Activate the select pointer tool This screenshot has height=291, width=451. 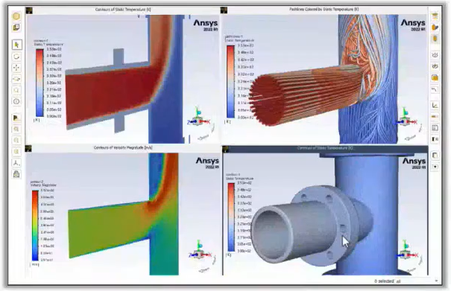click(x=16, y=45)
